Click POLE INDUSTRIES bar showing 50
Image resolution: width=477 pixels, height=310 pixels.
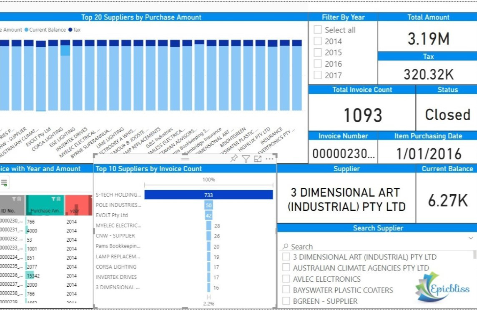(208, 205)
